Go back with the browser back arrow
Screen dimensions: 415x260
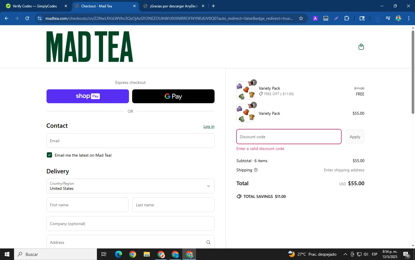(7, 18)
